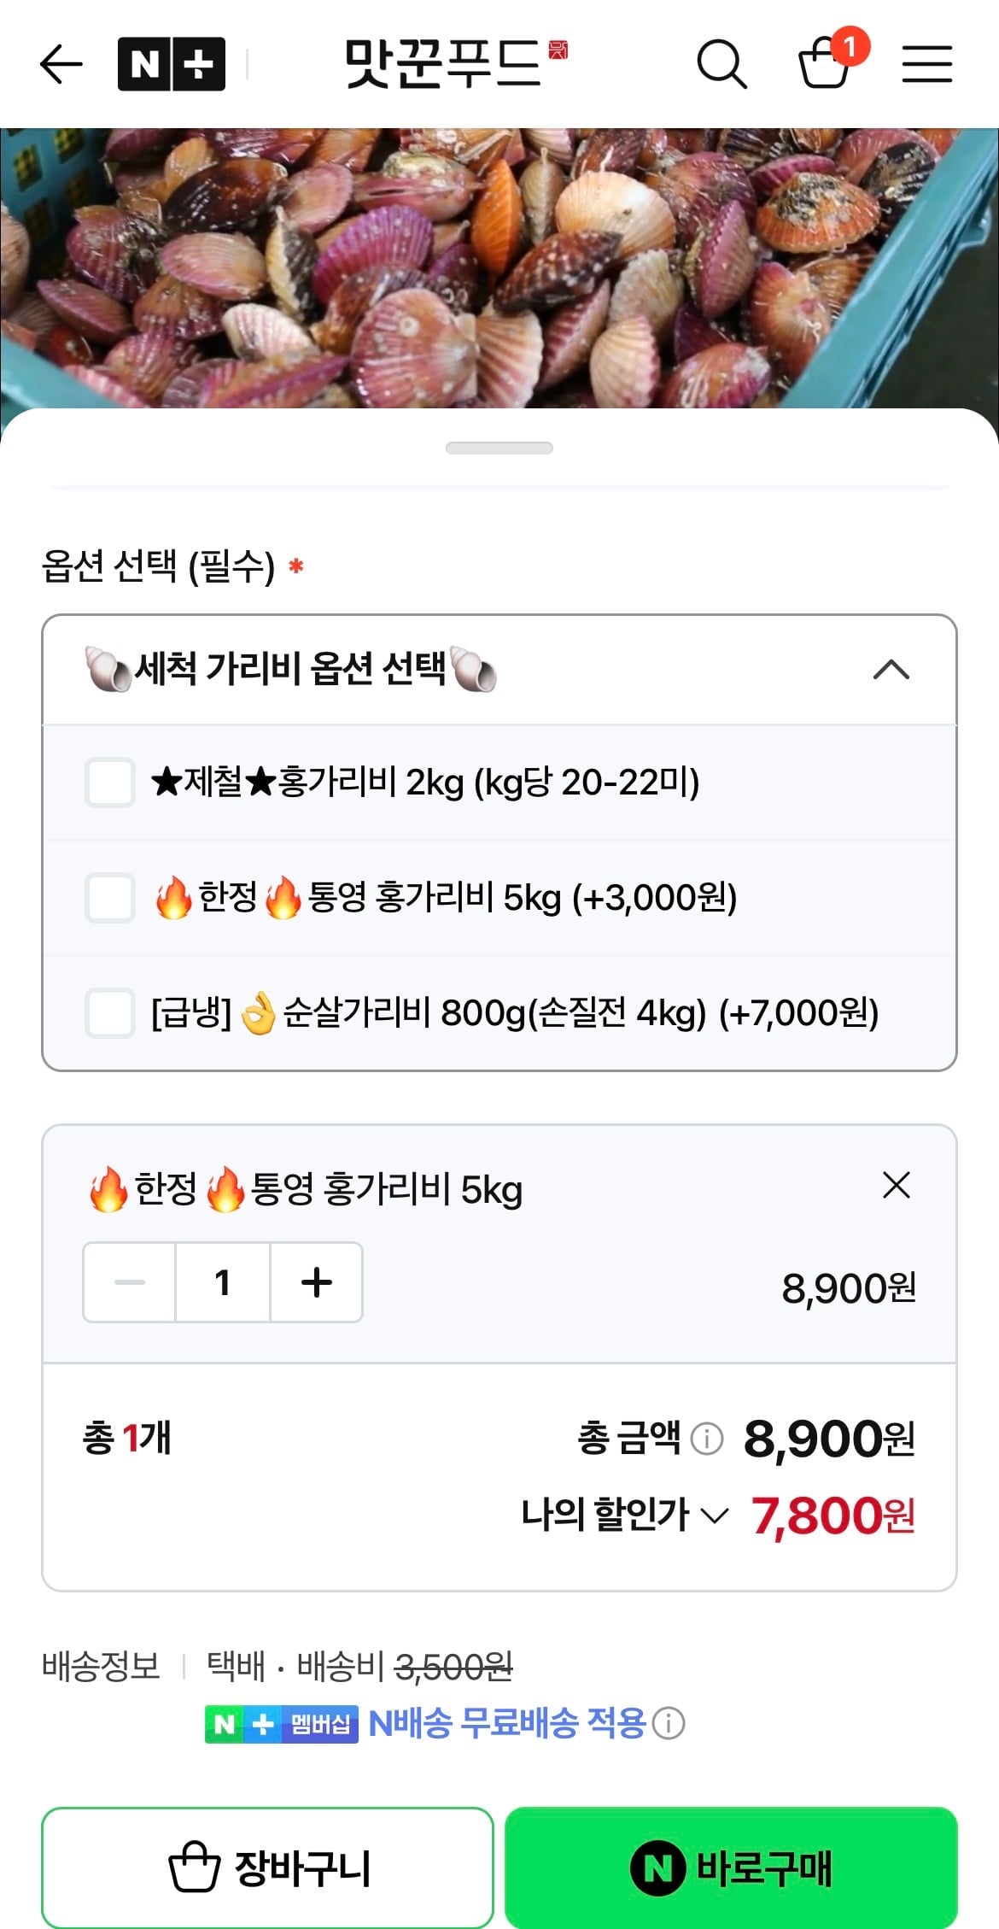Image resolution: width=999 pixels, height=1929 pixels.
Task: Open the hamburger menu
Action: (926, 64)
